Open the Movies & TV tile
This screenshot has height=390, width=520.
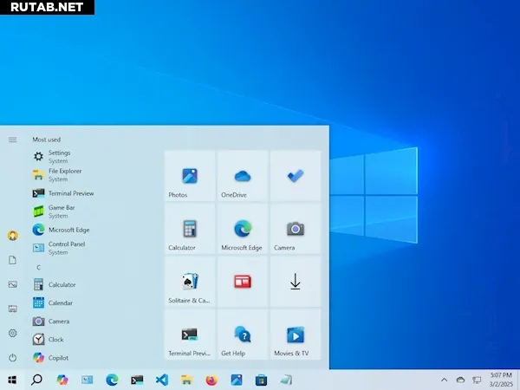point(296,335)
